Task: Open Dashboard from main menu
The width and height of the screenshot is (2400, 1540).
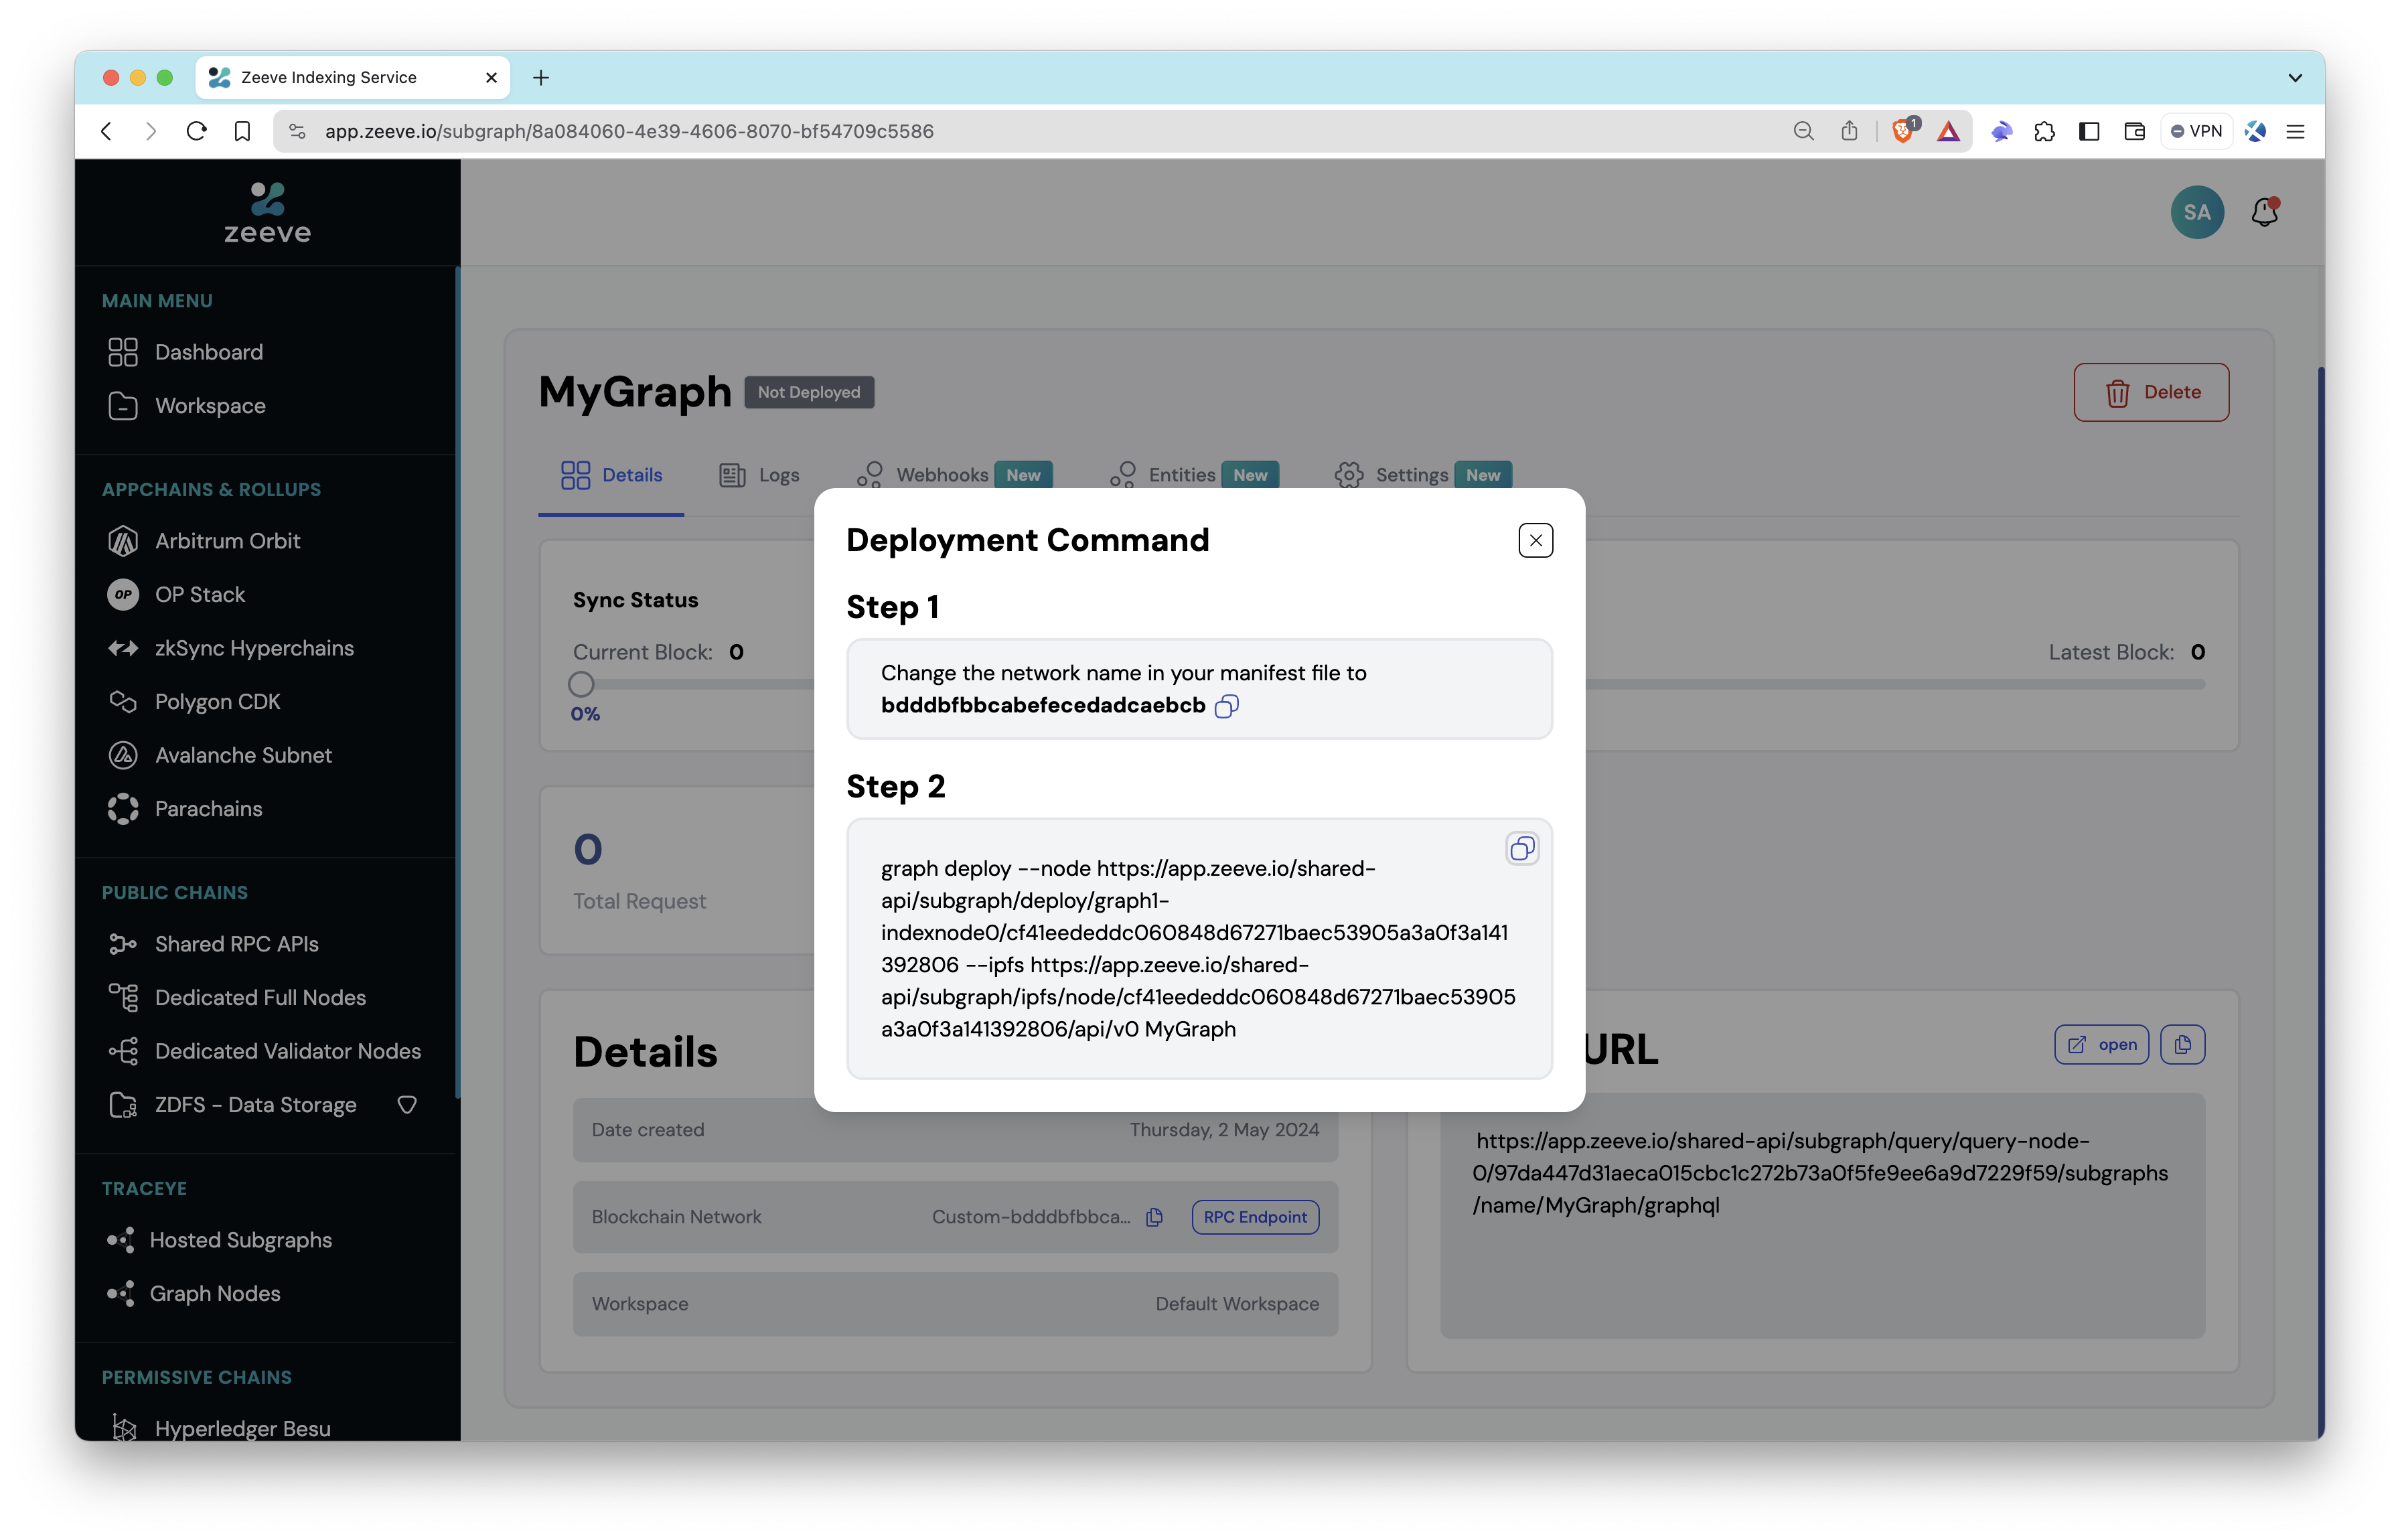Action: (209, 352)
